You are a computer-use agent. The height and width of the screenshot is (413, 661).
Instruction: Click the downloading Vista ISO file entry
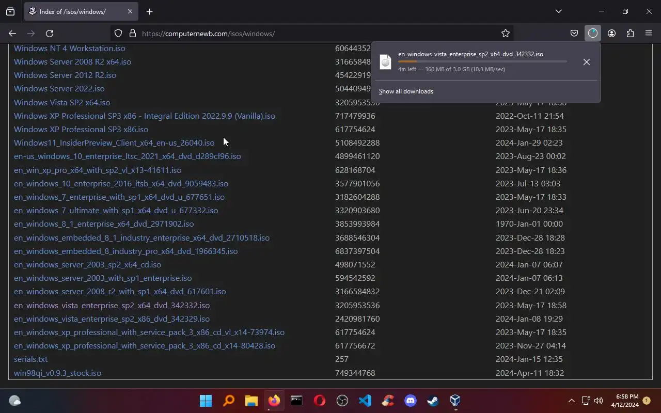(x=484, y=61)
